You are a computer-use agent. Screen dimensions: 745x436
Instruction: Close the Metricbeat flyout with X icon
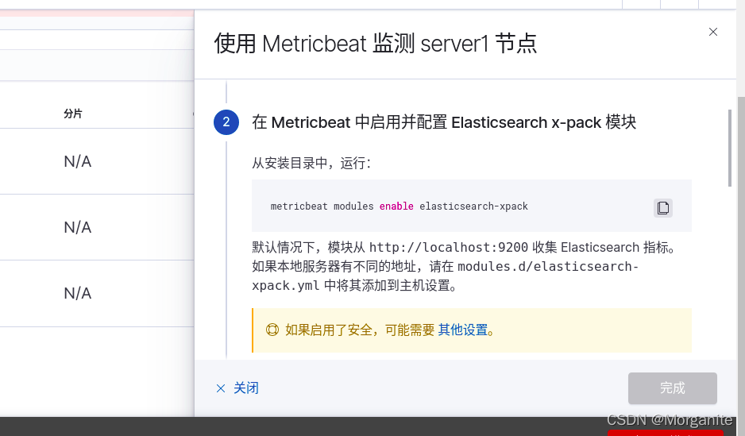click(712, 32)
